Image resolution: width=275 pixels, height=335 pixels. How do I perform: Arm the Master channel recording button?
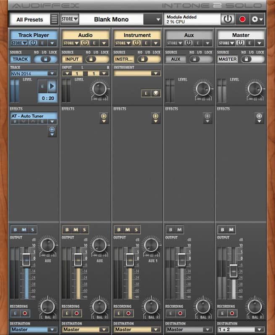tap(232, 313)
